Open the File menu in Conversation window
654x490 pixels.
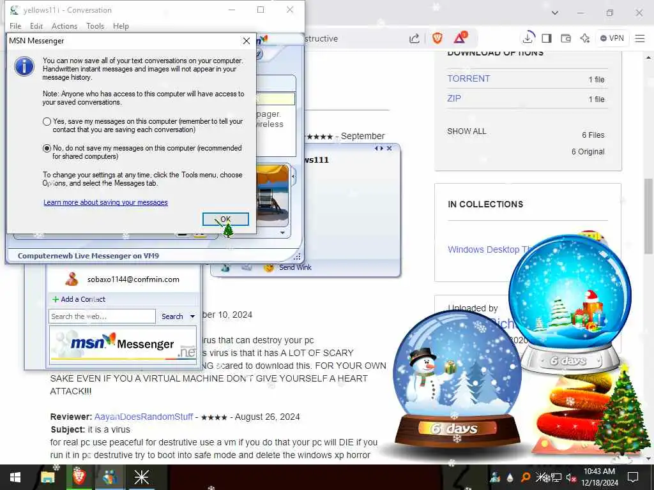click(x=15, y=26)
